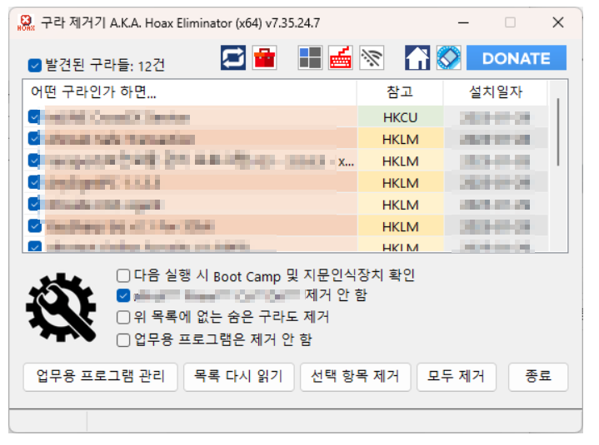Close the Hoax Eliminator window
The height and width of the screenshot is (445, 599).
click(x=558, y=22)
